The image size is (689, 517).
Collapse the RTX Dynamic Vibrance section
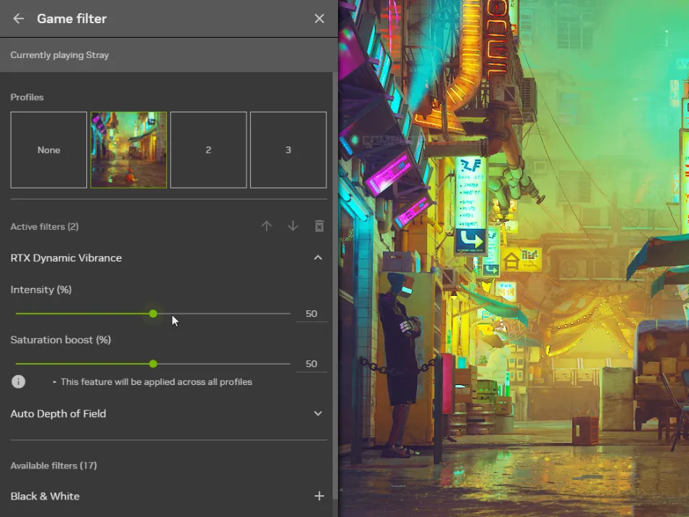coord(318,258)
